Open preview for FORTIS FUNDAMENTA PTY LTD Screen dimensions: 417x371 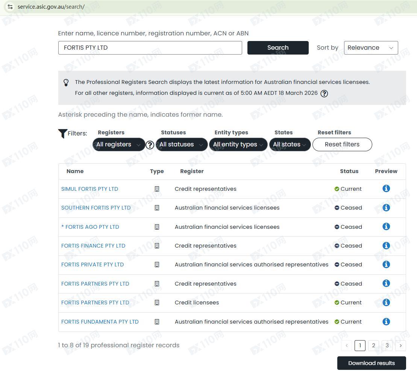(386, 321)
